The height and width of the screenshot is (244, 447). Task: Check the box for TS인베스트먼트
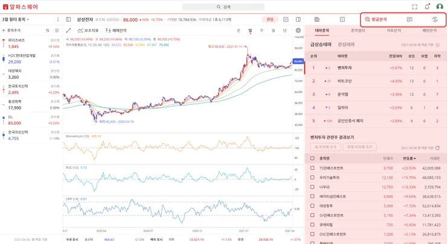(312, 168)
